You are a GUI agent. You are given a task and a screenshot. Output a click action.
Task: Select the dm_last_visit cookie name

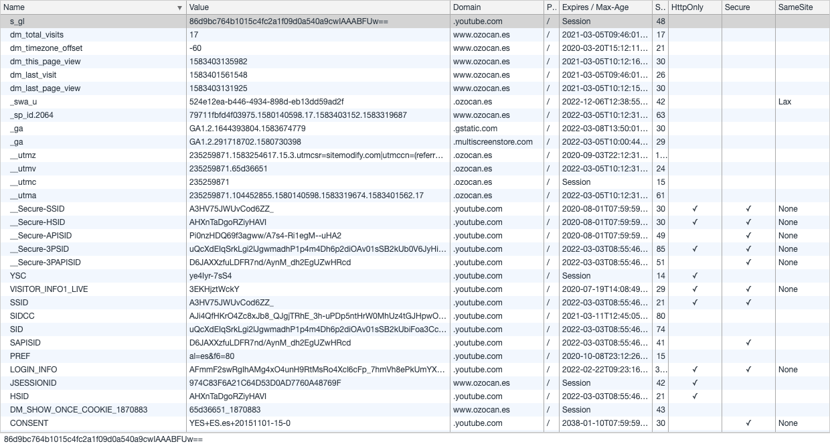pos(34,75)
